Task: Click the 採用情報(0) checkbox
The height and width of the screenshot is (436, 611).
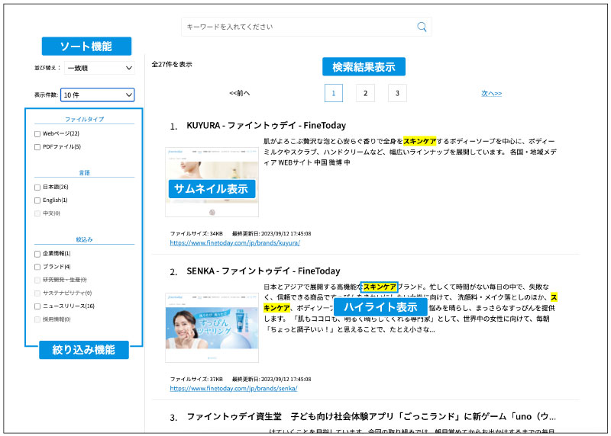Action: [x=37, y=319]
